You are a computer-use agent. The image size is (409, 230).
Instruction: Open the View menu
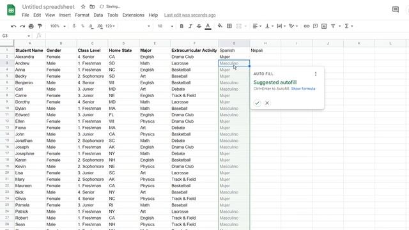50,15
